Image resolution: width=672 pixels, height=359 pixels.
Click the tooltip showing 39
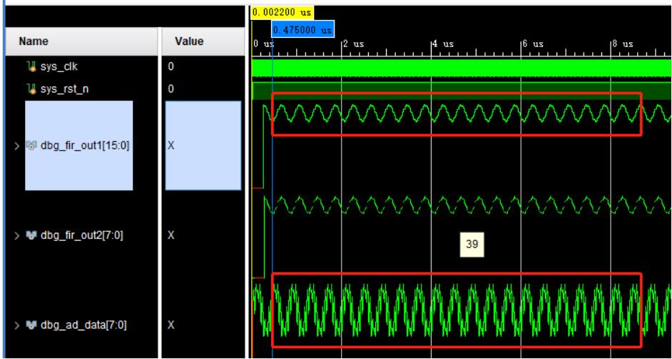pos(472,245)
